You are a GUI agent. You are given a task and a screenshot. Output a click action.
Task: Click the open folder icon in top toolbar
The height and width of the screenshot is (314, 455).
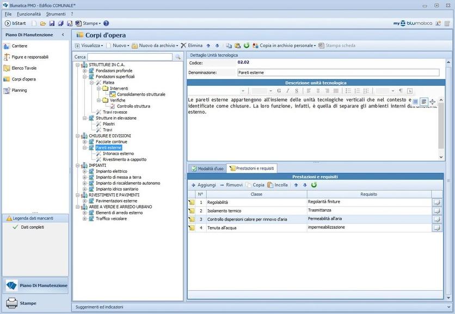[x=43, y=23]
